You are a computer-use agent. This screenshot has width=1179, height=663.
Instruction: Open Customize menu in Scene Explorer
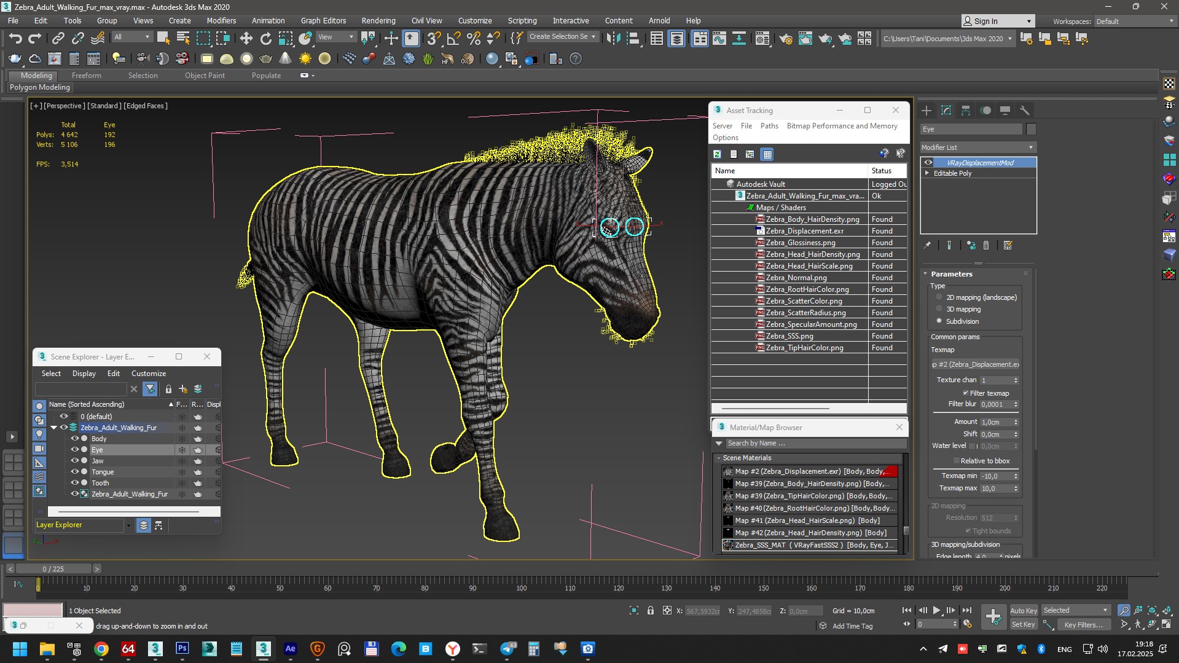pyautogui.click(x=149, y=374)
